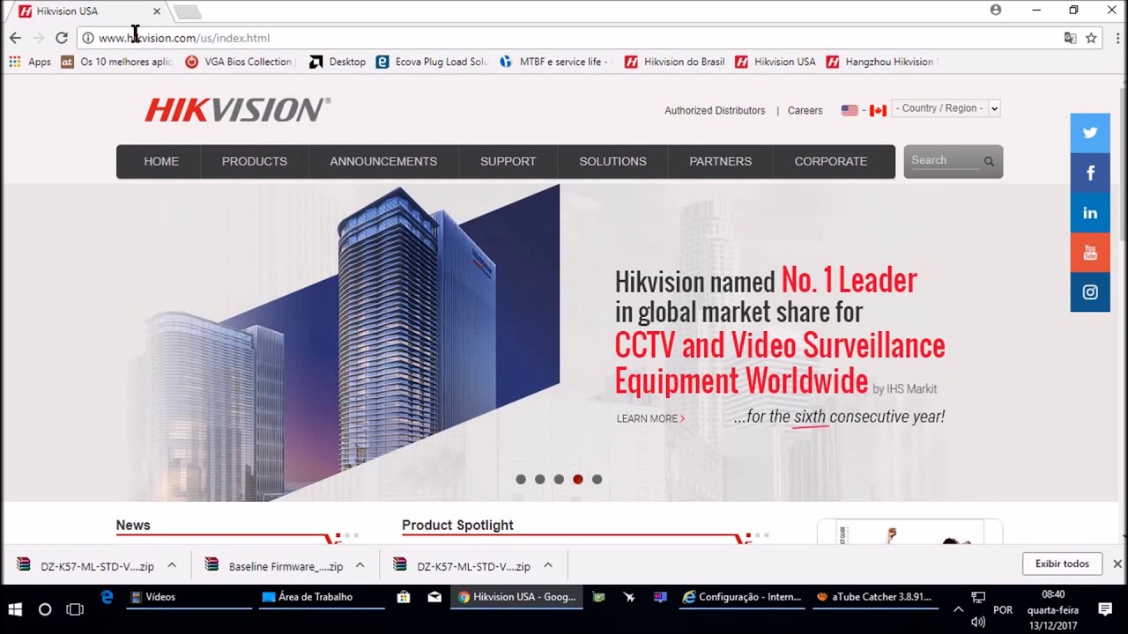The height and width of the screenshot is (634, 1128).
Task: Select the USA flag icon
Action: [850, 110]
